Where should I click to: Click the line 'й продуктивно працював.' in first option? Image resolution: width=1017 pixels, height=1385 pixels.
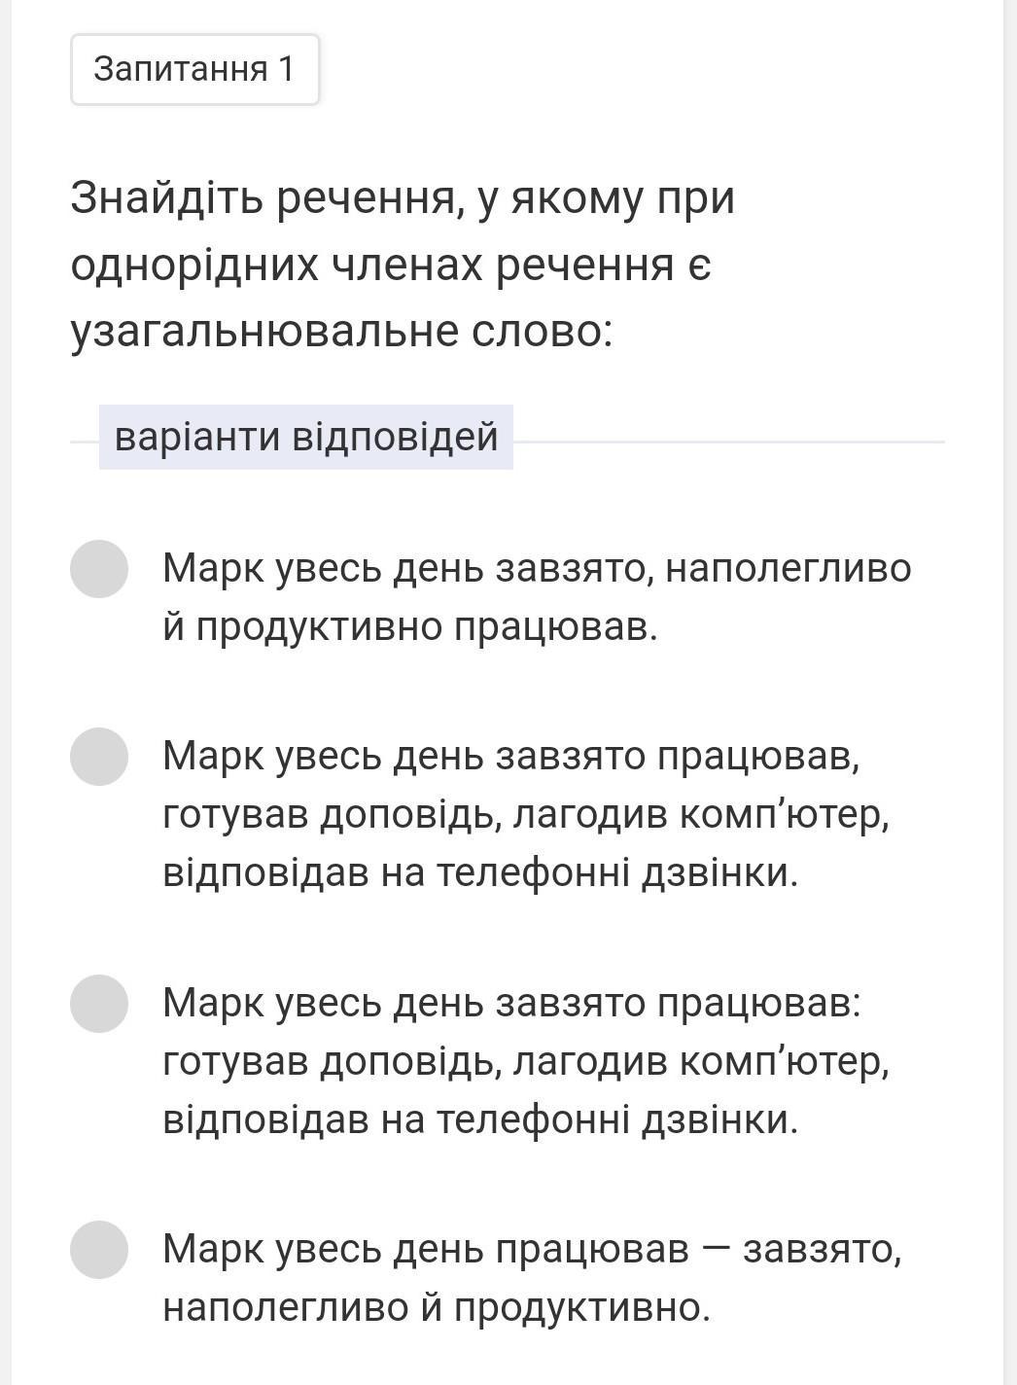[x=410, y=627]
